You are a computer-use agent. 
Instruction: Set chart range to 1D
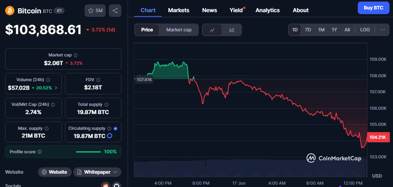295,30
